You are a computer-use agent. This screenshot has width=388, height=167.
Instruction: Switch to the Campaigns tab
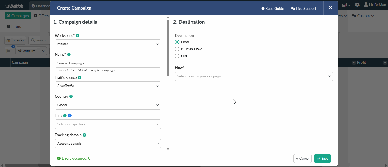18,16
